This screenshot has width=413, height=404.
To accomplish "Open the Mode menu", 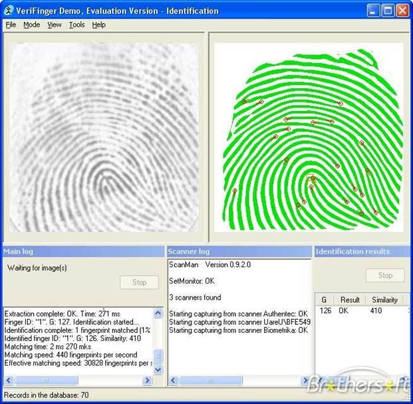I will pos(32,25).
